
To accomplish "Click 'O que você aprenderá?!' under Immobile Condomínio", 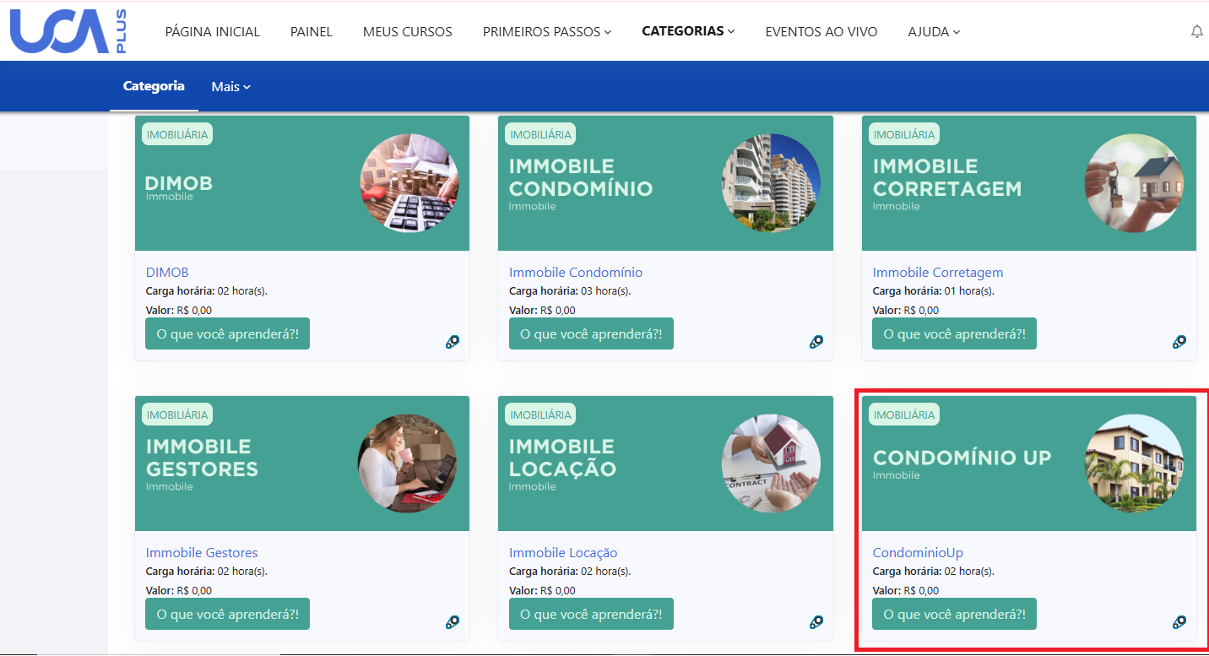I will pyautogui.click(x=591, y=333).
